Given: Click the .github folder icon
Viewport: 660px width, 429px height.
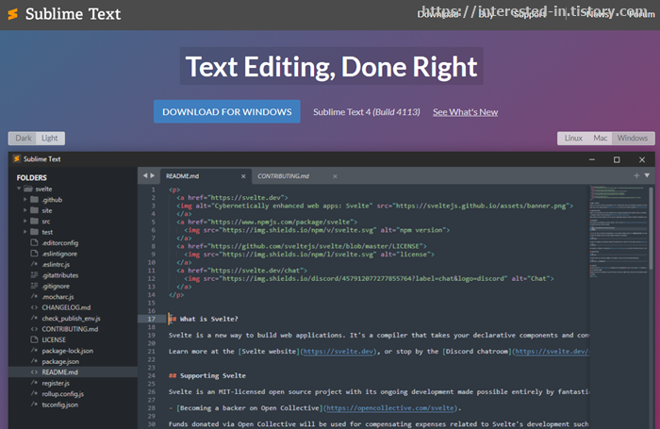Looking at the screenshot, I should pyautogui.click(x=35, y=199).
